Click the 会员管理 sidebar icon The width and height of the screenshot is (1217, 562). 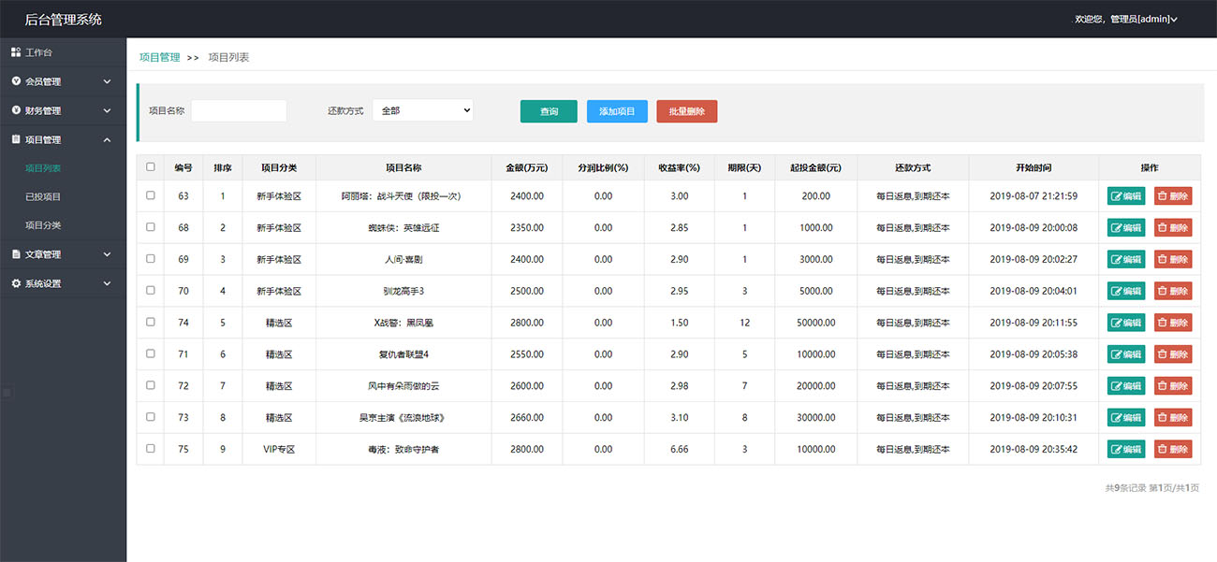point(16,81)
